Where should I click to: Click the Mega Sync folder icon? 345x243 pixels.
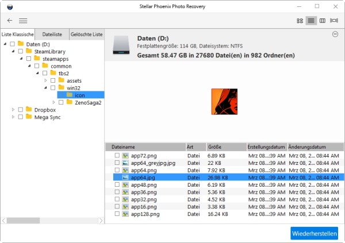[29, 117]
